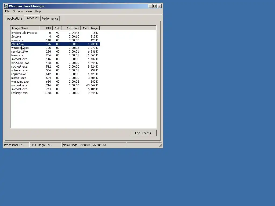Click the window resize grip corner
Viewport: 275px width, 206px height.
point(161,146)
